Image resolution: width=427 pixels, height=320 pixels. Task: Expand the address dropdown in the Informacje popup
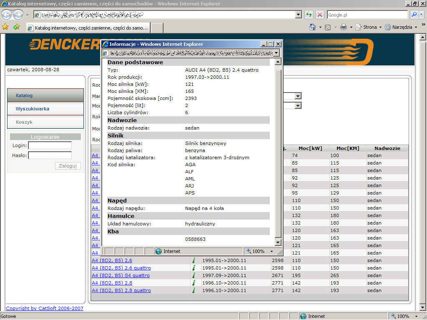click(x=276, y=53)
